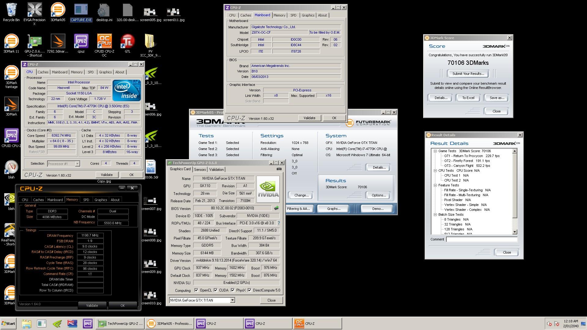Viewport: 587px width, 330px height.
Task: Open SPD tab in CPU-Z mainboard window
Action: click(293, 15)
